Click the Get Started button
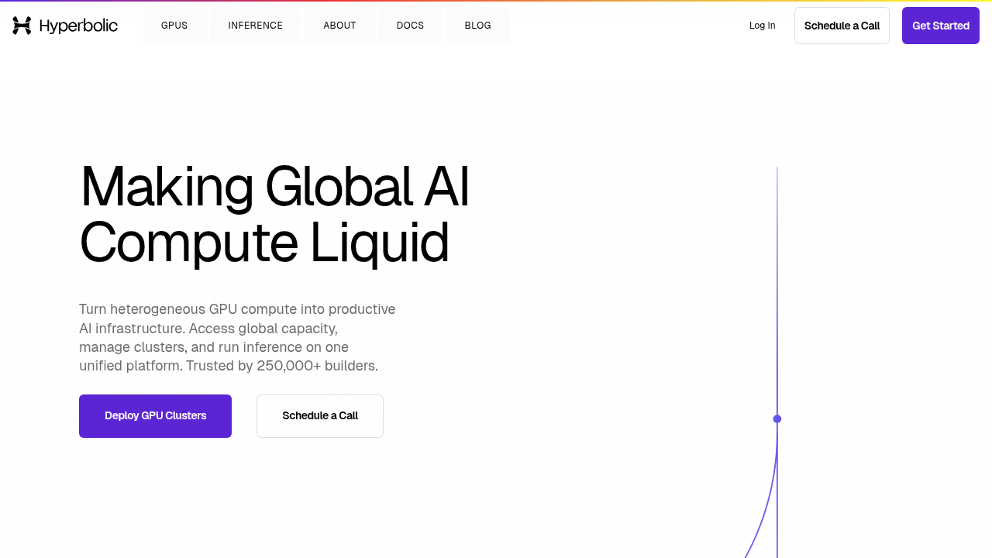The image size is (992, 558). point(941,26)
